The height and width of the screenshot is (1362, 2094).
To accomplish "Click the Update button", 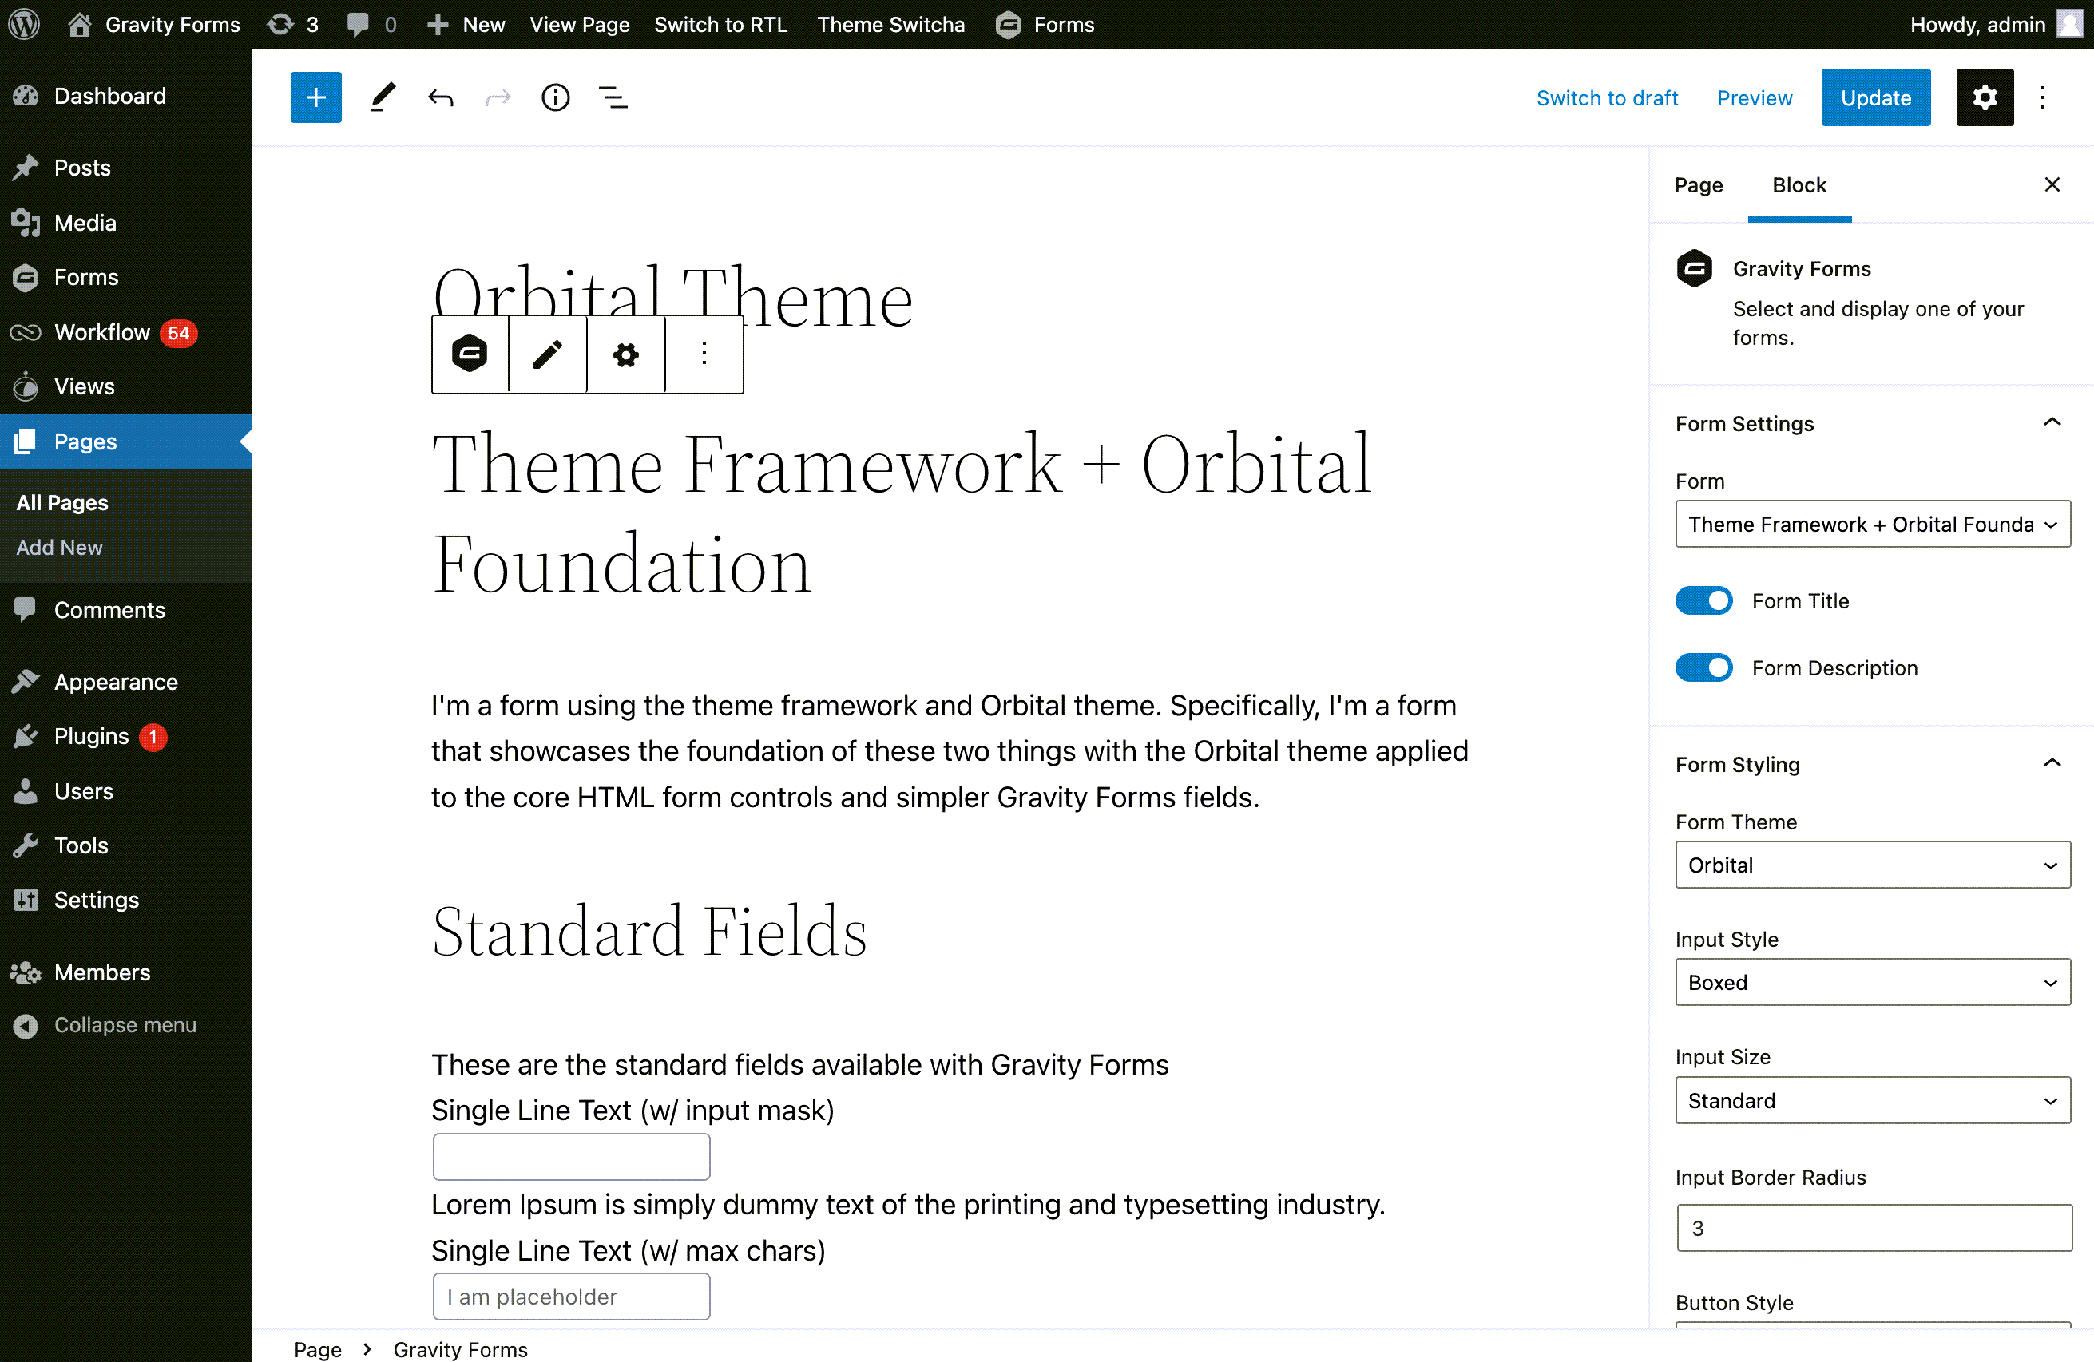I will coord(1876,97).
